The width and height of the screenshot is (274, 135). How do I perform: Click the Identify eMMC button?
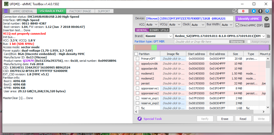click(x=248, y=19)
